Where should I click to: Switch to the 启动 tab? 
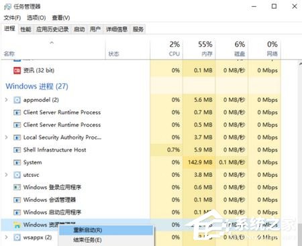pyautogui.click(x=79, y=29)
